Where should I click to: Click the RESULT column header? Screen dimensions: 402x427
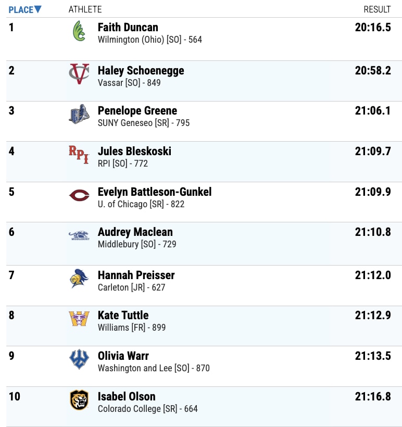click(377, 9)
